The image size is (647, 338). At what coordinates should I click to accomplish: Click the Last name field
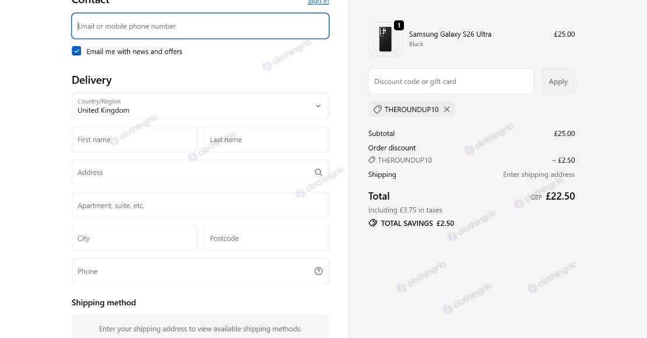coord(266,140)
